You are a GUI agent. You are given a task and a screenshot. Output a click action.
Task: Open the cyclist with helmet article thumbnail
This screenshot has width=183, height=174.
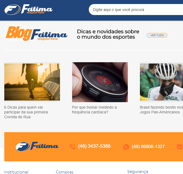point(161,82)
